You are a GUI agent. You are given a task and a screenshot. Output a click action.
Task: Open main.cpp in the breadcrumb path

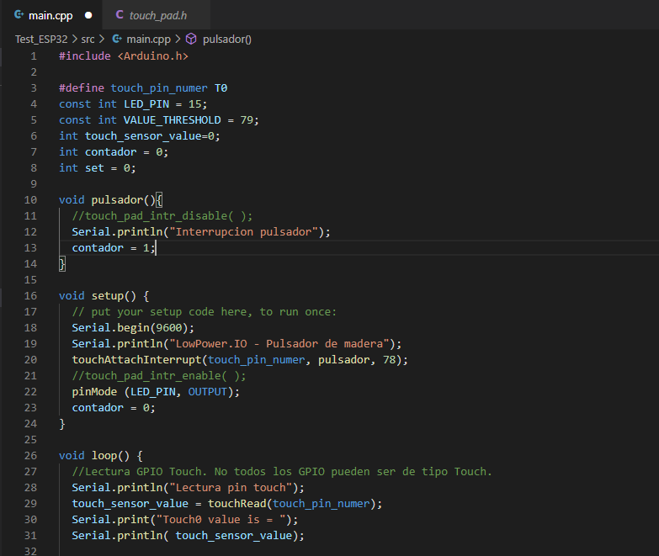pos(148,39)
